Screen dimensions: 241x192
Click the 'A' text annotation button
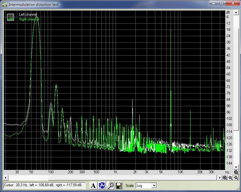click(x=93, y=186)
